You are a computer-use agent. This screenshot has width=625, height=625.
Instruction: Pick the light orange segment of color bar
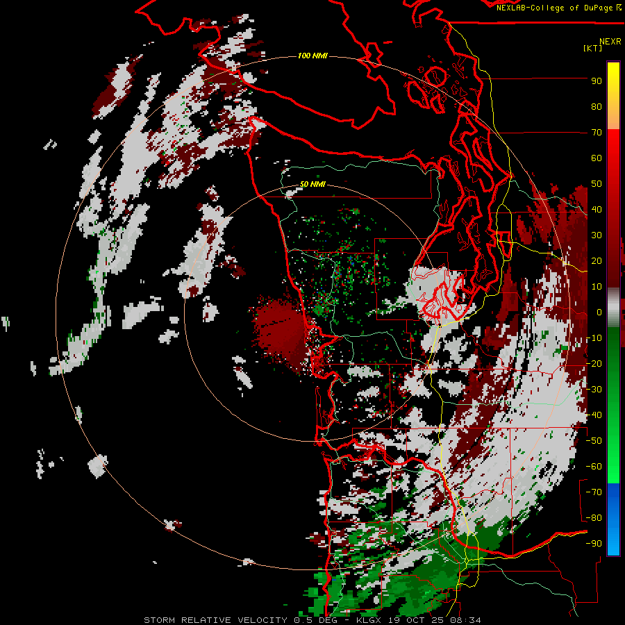(x=613, y=118)
